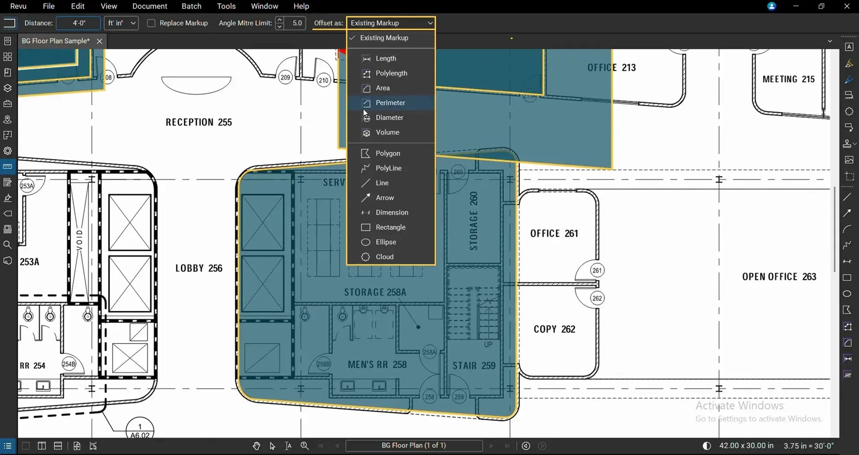Click the Distance input field
The height and width of the screenshot is (455, 859).
(78, 23)
